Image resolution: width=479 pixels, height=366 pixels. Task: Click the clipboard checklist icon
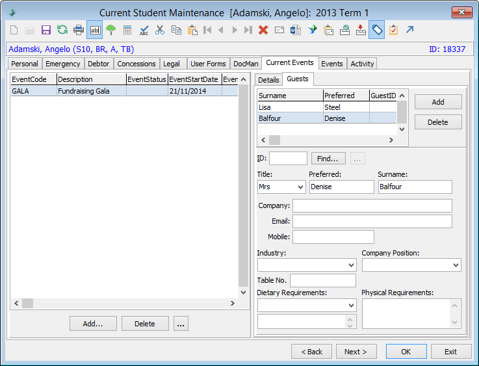coord(393,30)
